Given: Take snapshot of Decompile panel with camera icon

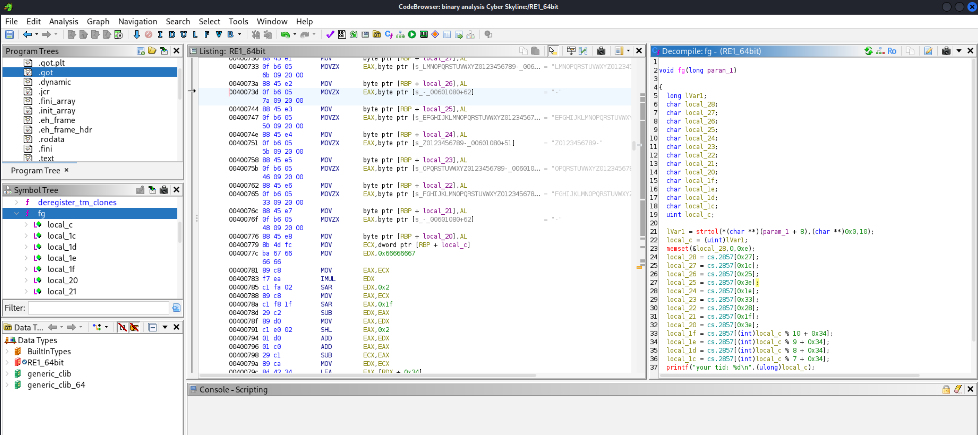Looking at the screenshot, I should pyautogui.click(x=946, y=51).
